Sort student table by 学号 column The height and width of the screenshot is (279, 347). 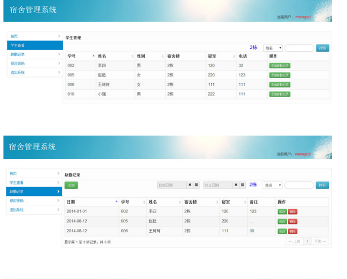pyautogui.click(x=80, y=56)
